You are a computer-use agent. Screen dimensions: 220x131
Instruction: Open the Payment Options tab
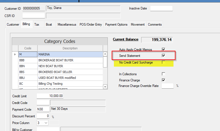point(116,25)
